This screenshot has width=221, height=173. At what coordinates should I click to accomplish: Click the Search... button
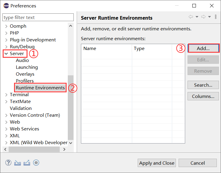pyautogui.click(x=203, y=85)
